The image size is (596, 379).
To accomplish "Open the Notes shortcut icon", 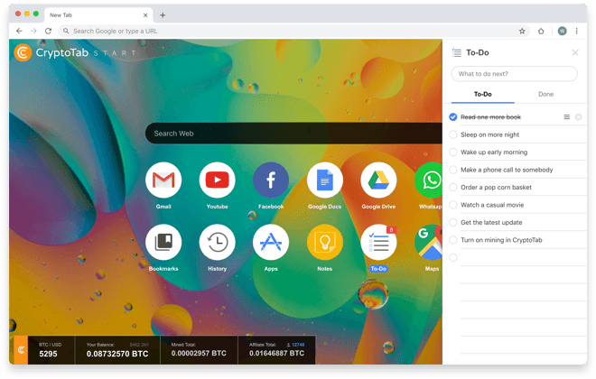I will pyautogui.click(x=324, y=243).
